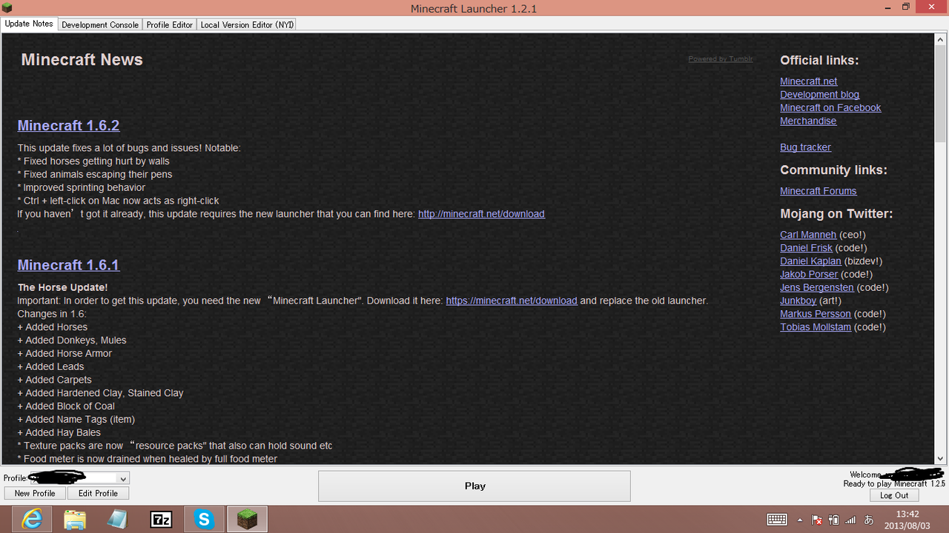Open the Local Version Editor (NYI) tab
Image resolution: width=949 pixels, height=533 pixels.
(247, 24)
